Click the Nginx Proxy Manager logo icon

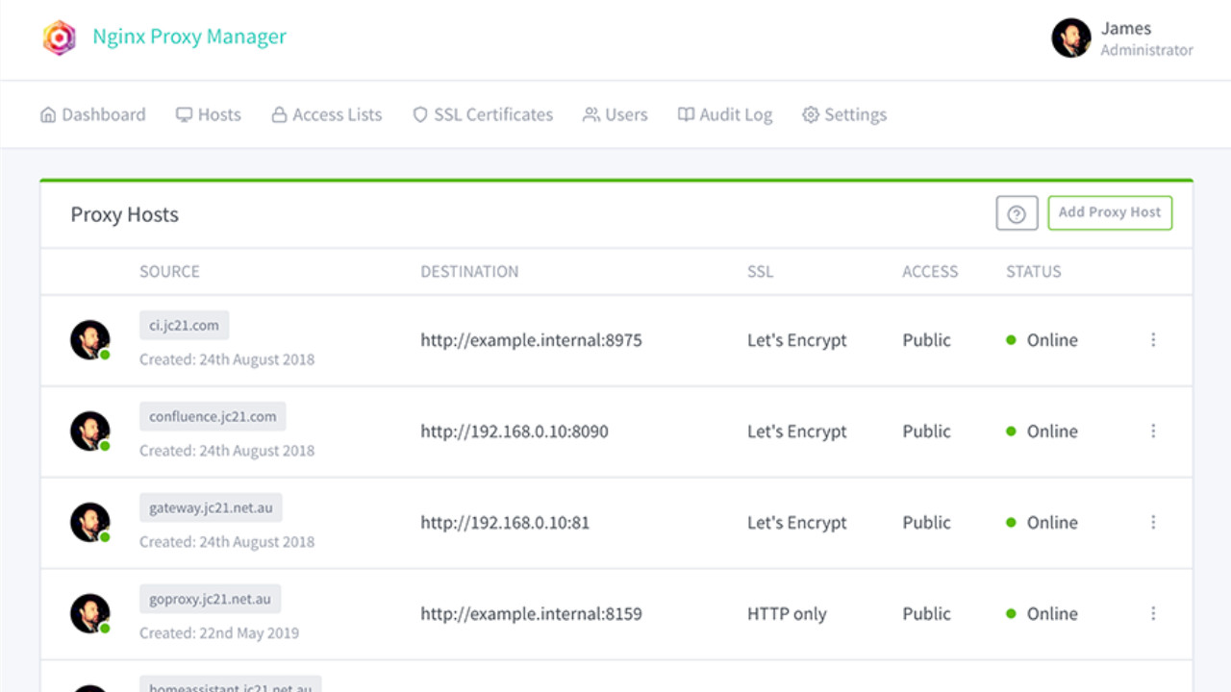[x=59, y=37]
